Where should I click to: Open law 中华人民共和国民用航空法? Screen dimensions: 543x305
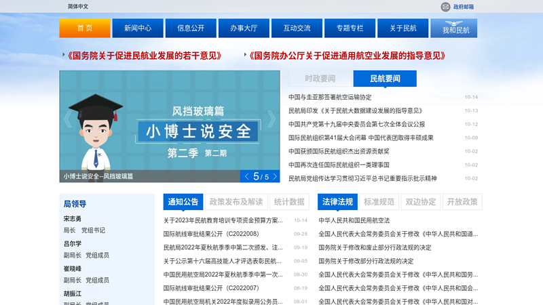point(354,220)
